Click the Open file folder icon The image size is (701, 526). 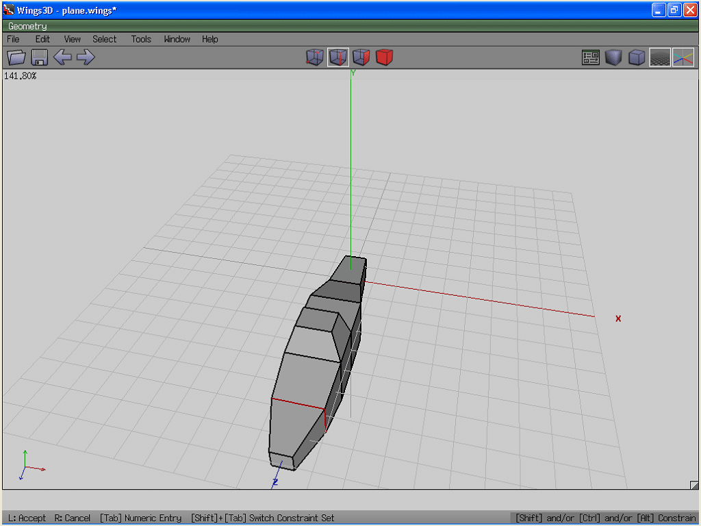click(x=16, y=58)
